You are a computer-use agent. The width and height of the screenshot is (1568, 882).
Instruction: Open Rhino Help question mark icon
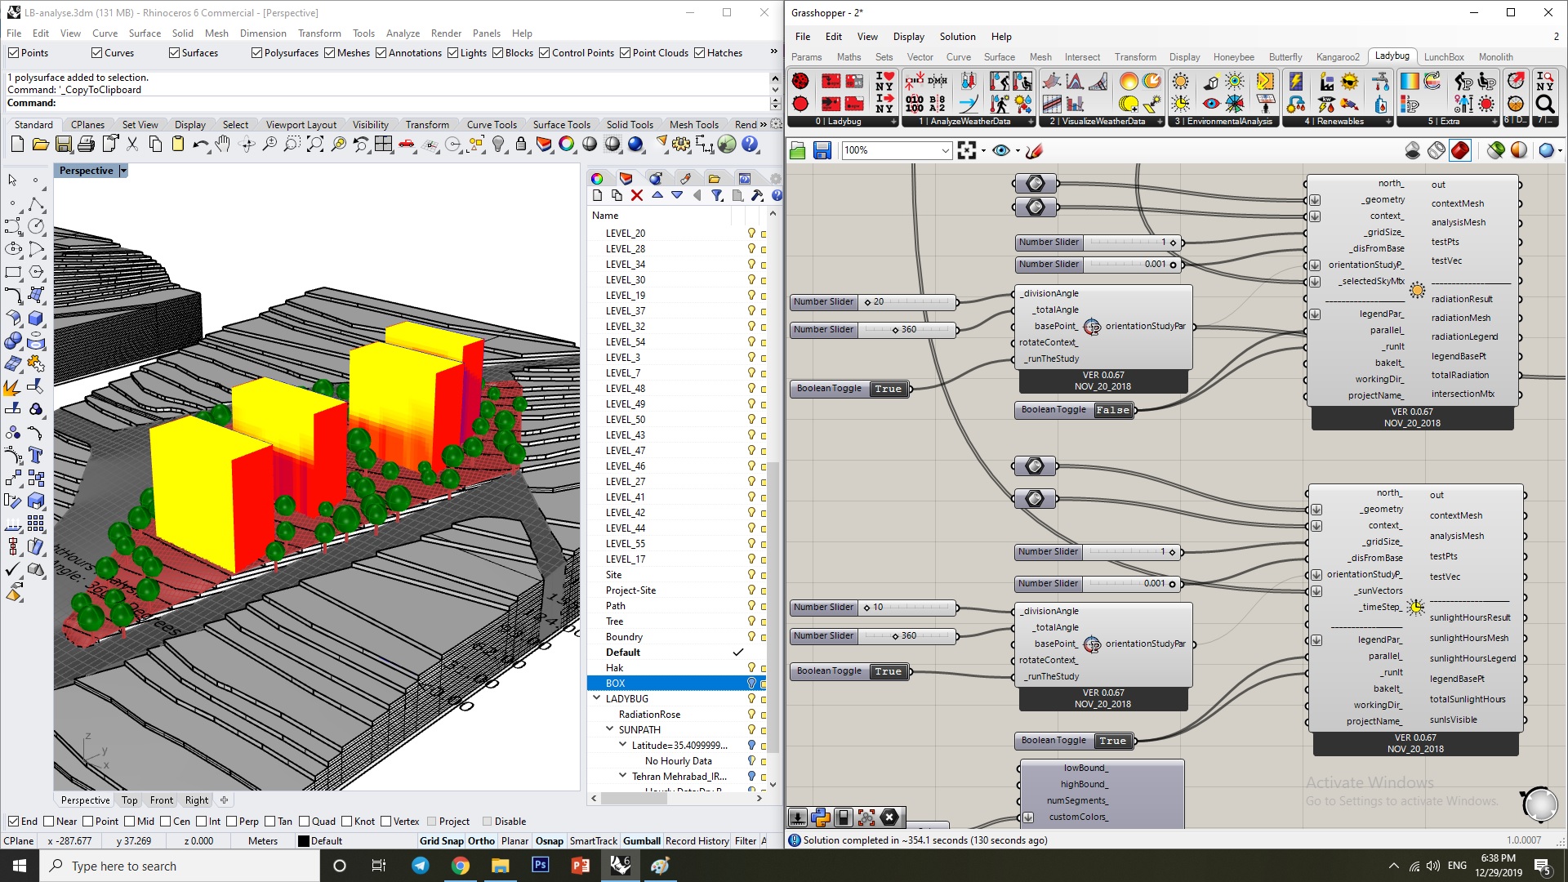(x=750, y=145)
